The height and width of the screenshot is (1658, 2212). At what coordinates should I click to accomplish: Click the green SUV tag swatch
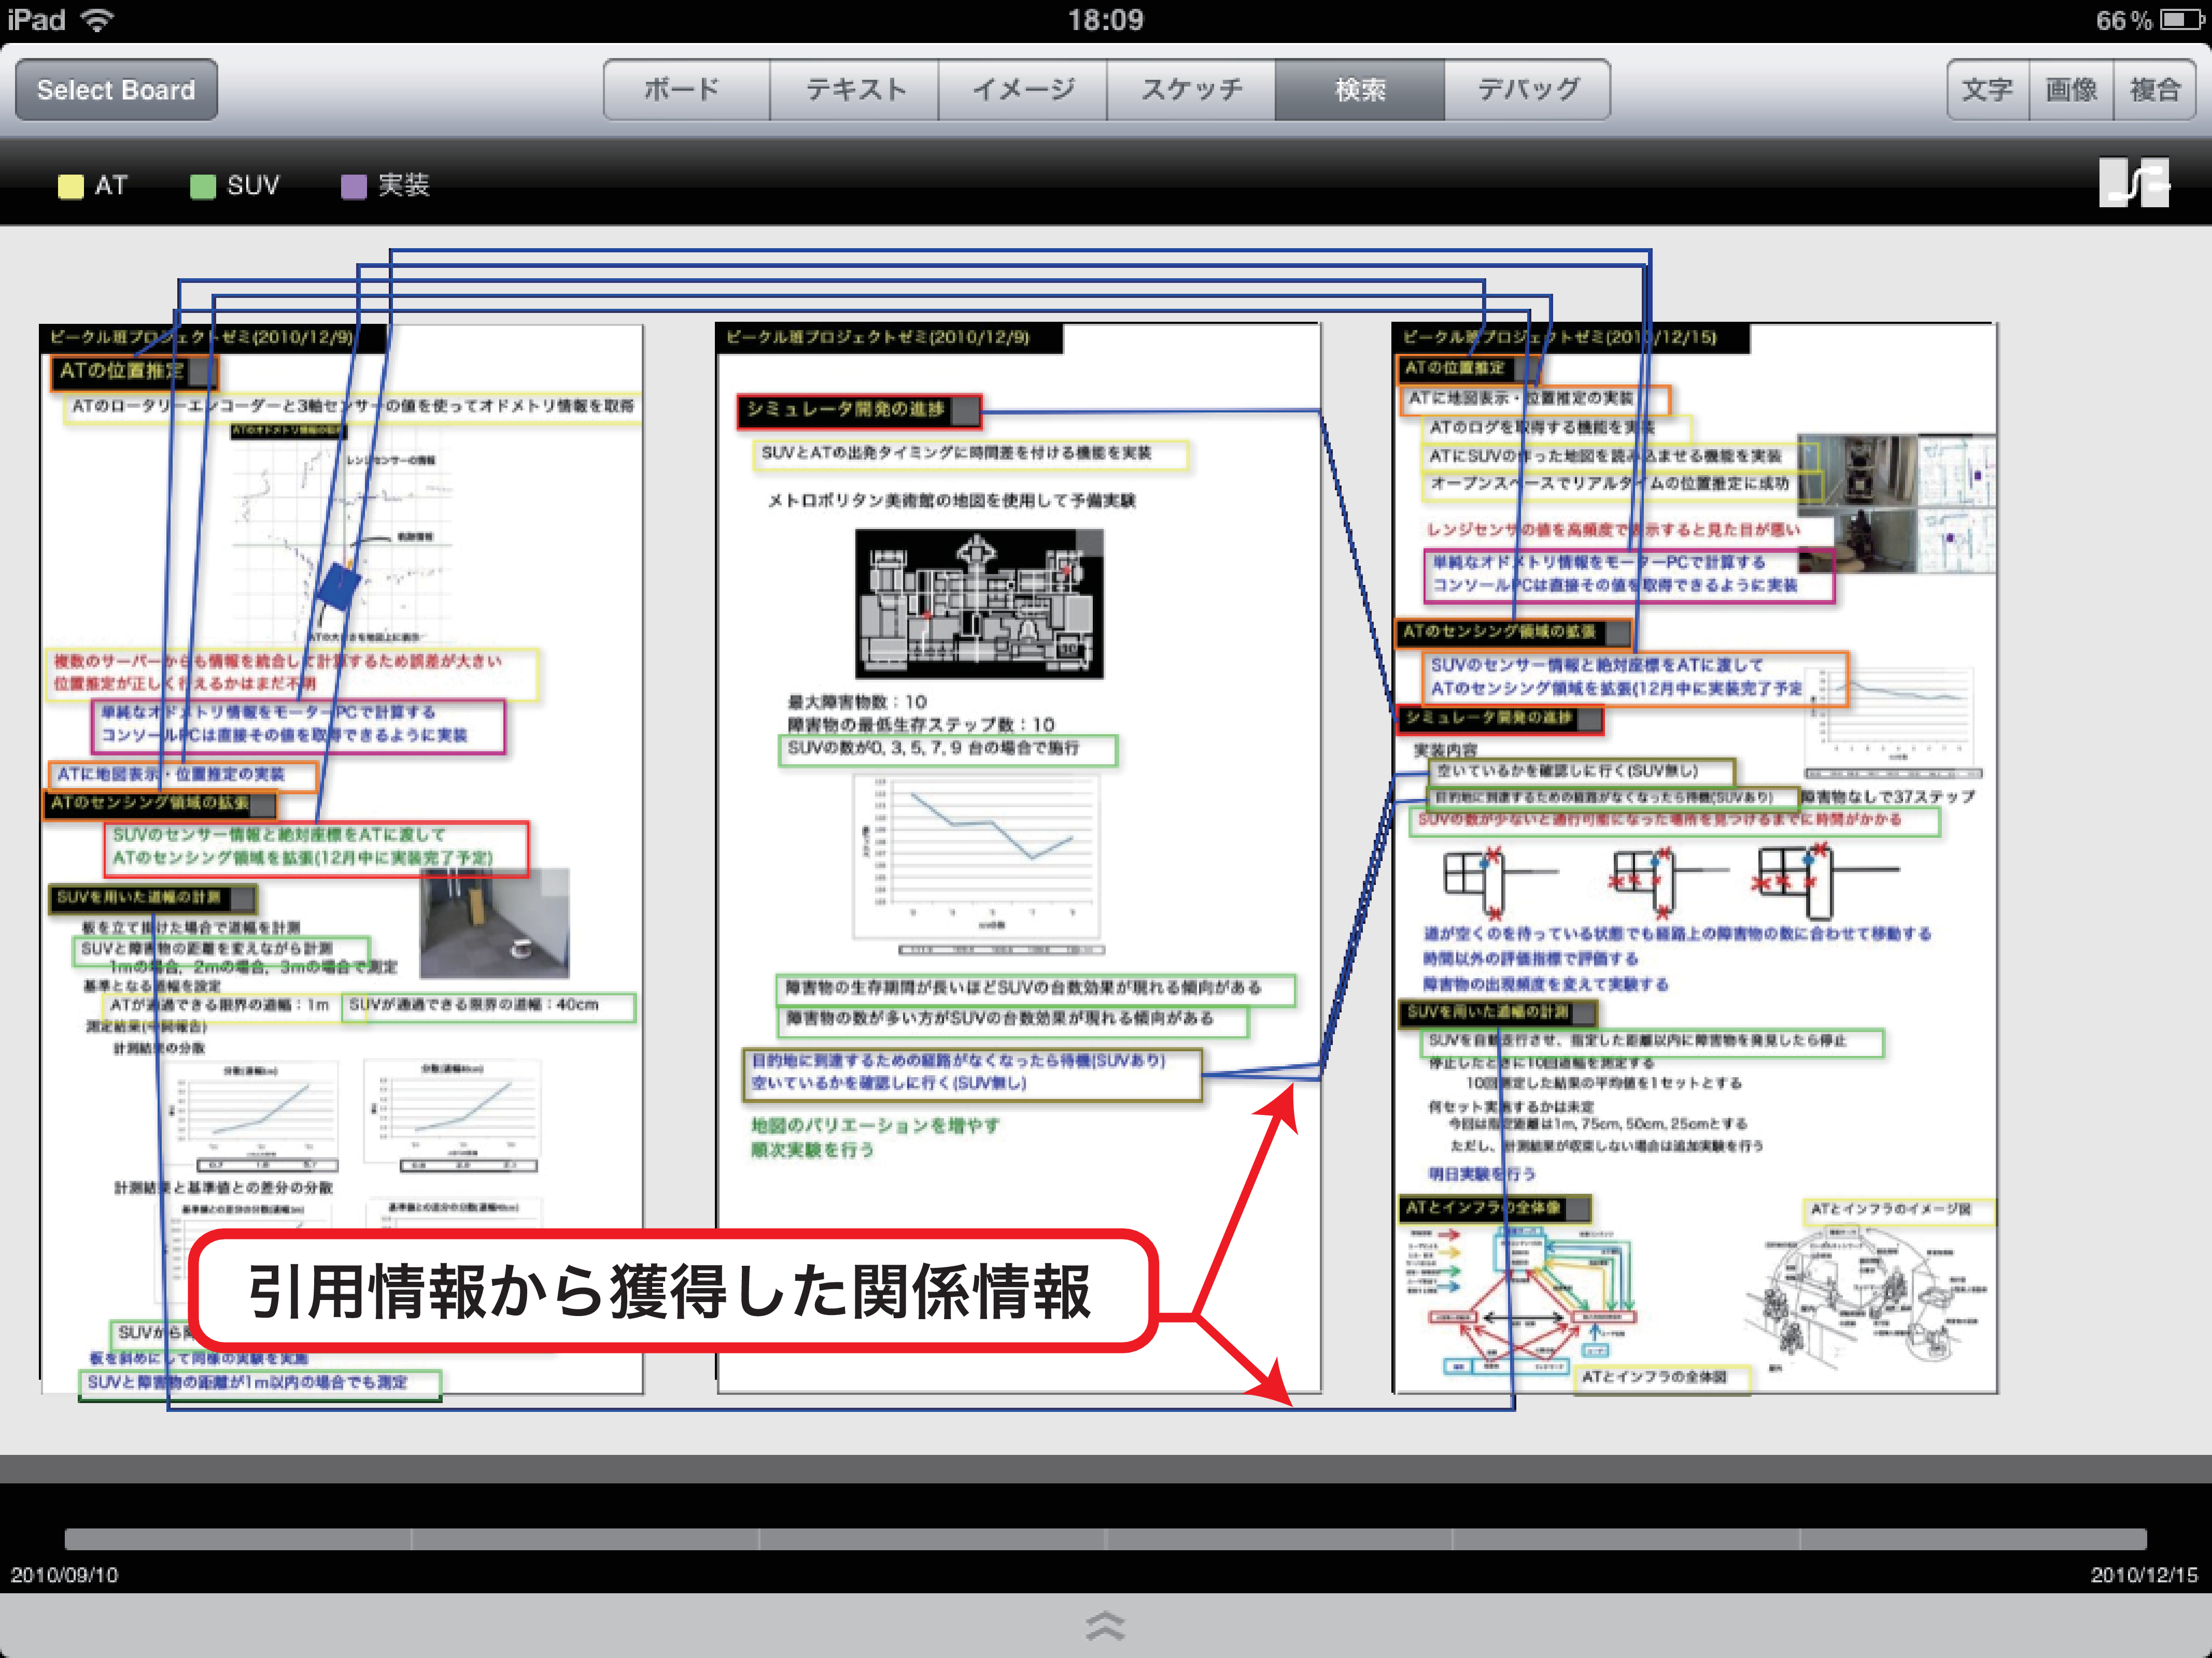[203, 187]
